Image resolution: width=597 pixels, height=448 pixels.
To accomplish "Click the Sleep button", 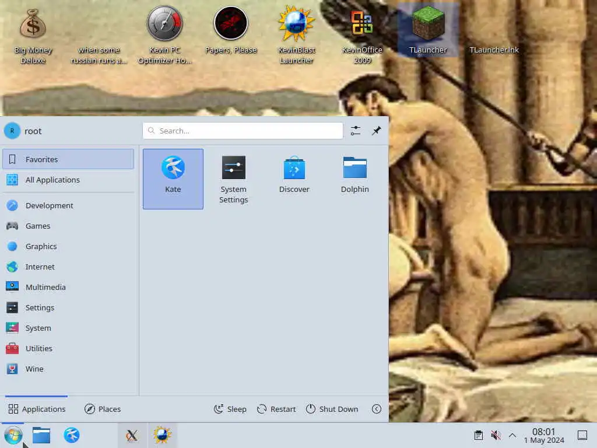I will pos(230,409).
